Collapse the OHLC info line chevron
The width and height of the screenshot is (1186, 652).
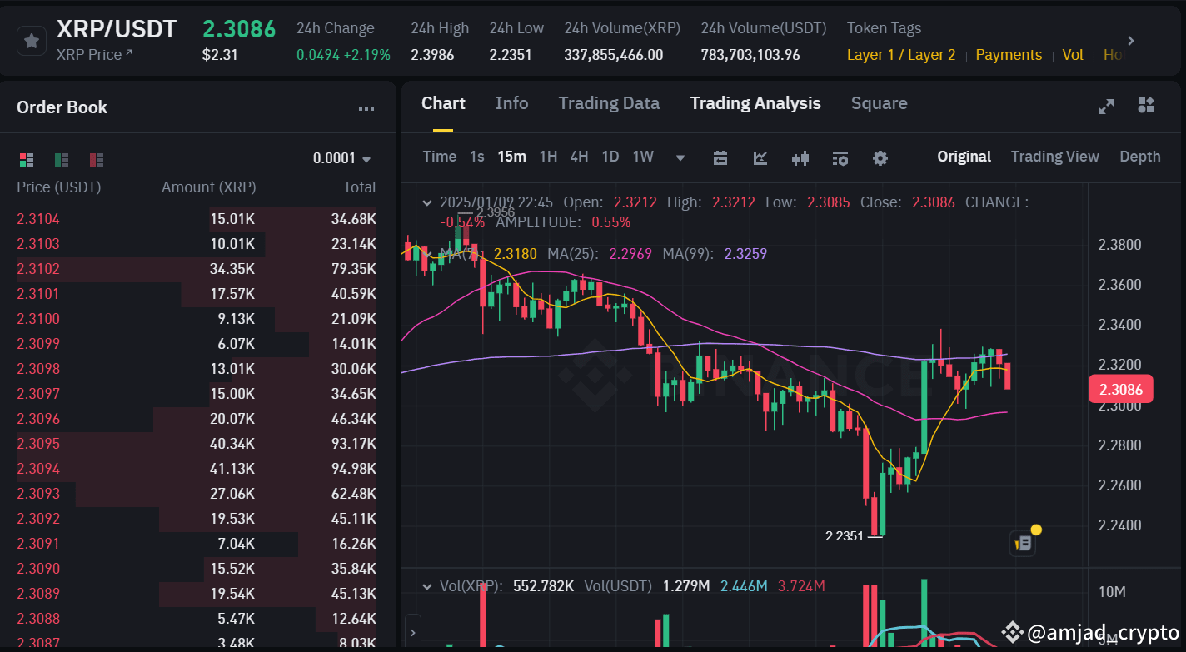tap(427, 202)
